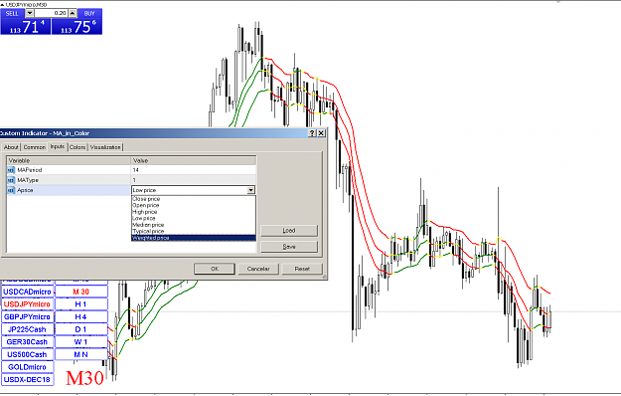Choose Typical price from the list

[x=194, y=231]
